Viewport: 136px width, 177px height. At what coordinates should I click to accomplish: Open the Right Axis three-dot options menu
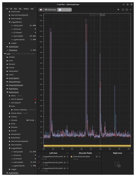pos(132,153)
